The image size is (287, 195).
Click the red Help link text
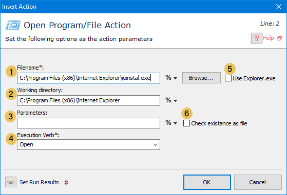pos(268,38)
